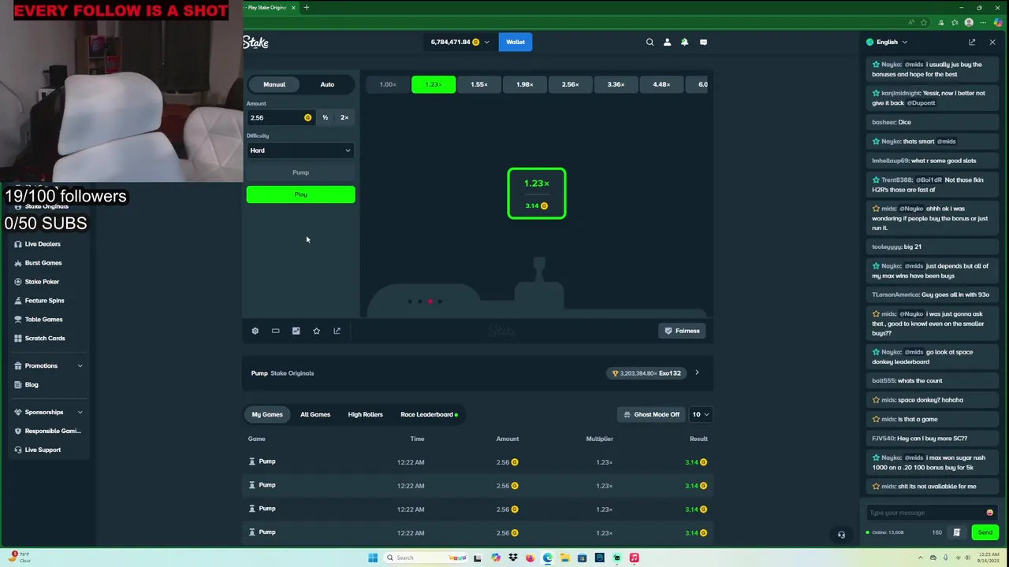Toggle Ghost Mode Off button

point(650,414)
